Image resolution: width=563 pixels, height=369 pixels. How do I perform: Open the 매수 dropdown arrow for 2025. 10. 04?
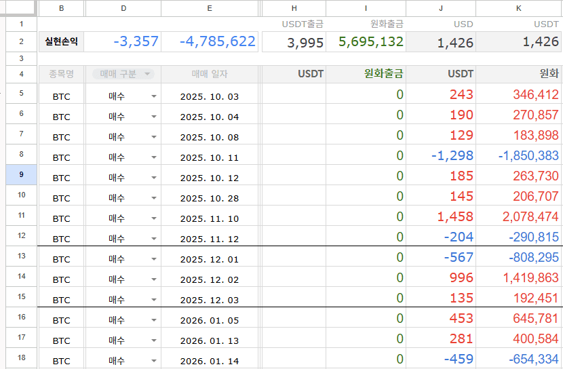[x=154, y=117]
